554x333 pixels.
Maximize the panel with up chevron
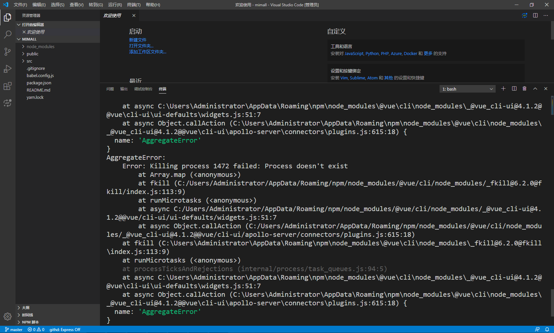coord(535,89)
